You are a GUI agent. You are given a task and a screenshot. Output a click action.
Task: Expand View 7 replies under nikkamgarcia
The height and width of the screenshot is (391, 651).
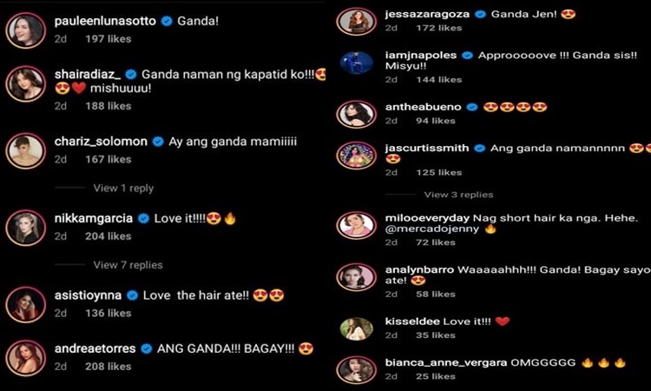128,265
